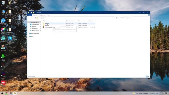Open the Главная ribbon tab

[x=35, y=15]
